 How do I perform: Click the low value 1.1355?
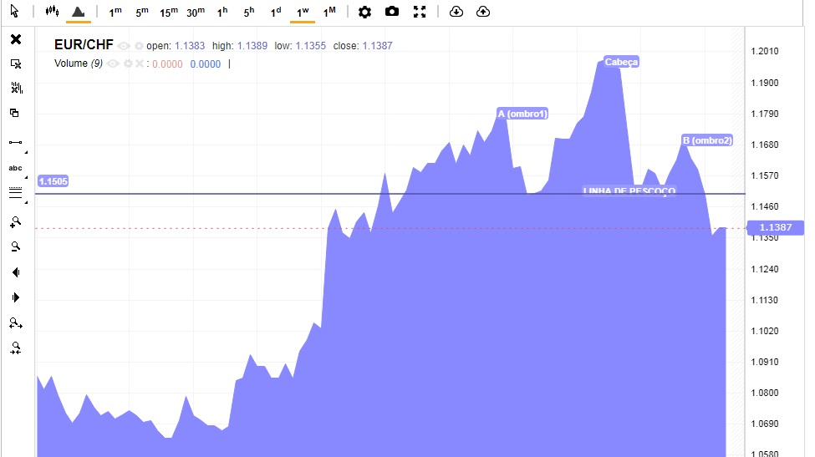(311, 46)
